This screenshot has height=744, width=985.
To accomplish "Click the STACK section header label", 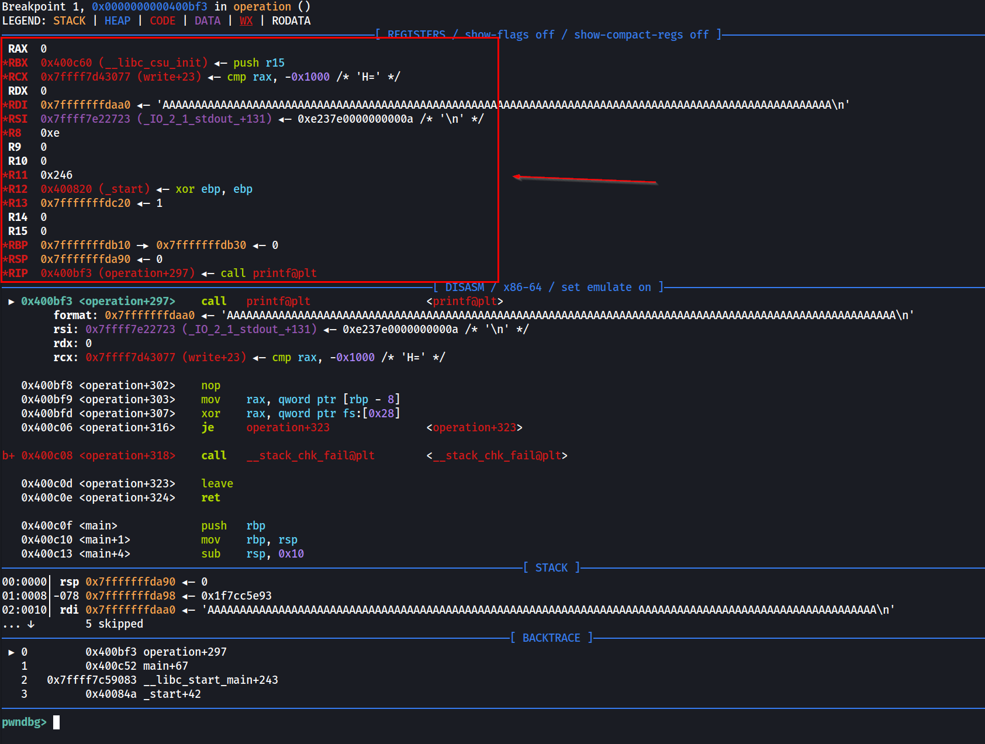I will point(551,568).
